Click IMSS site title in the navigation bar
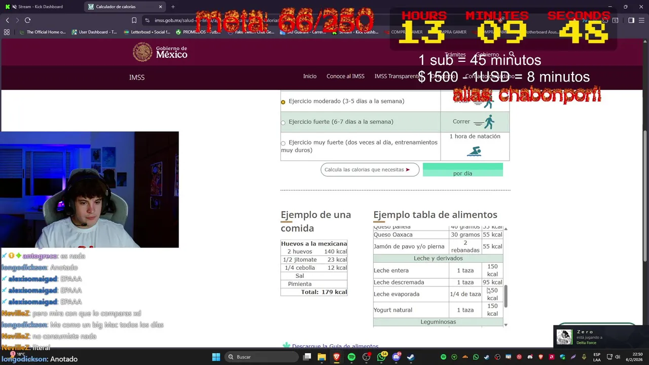 click(x=137, y=77)
